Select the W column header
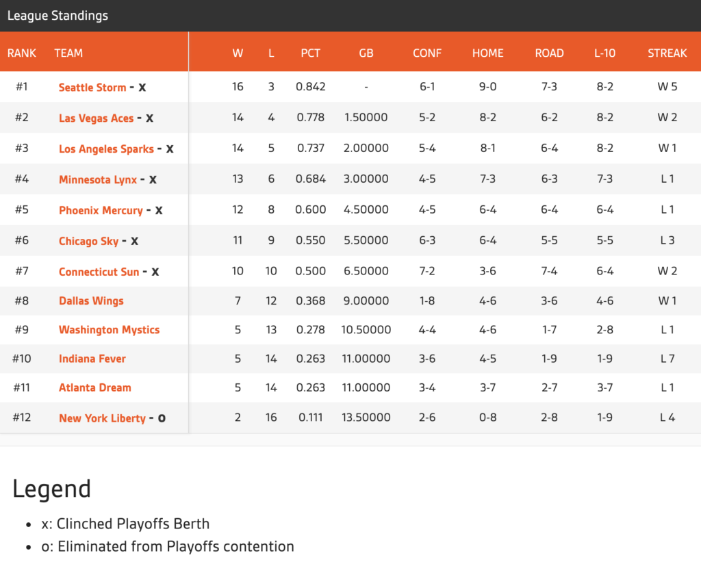This screenshot has height=564, width=701. point(238,53)
